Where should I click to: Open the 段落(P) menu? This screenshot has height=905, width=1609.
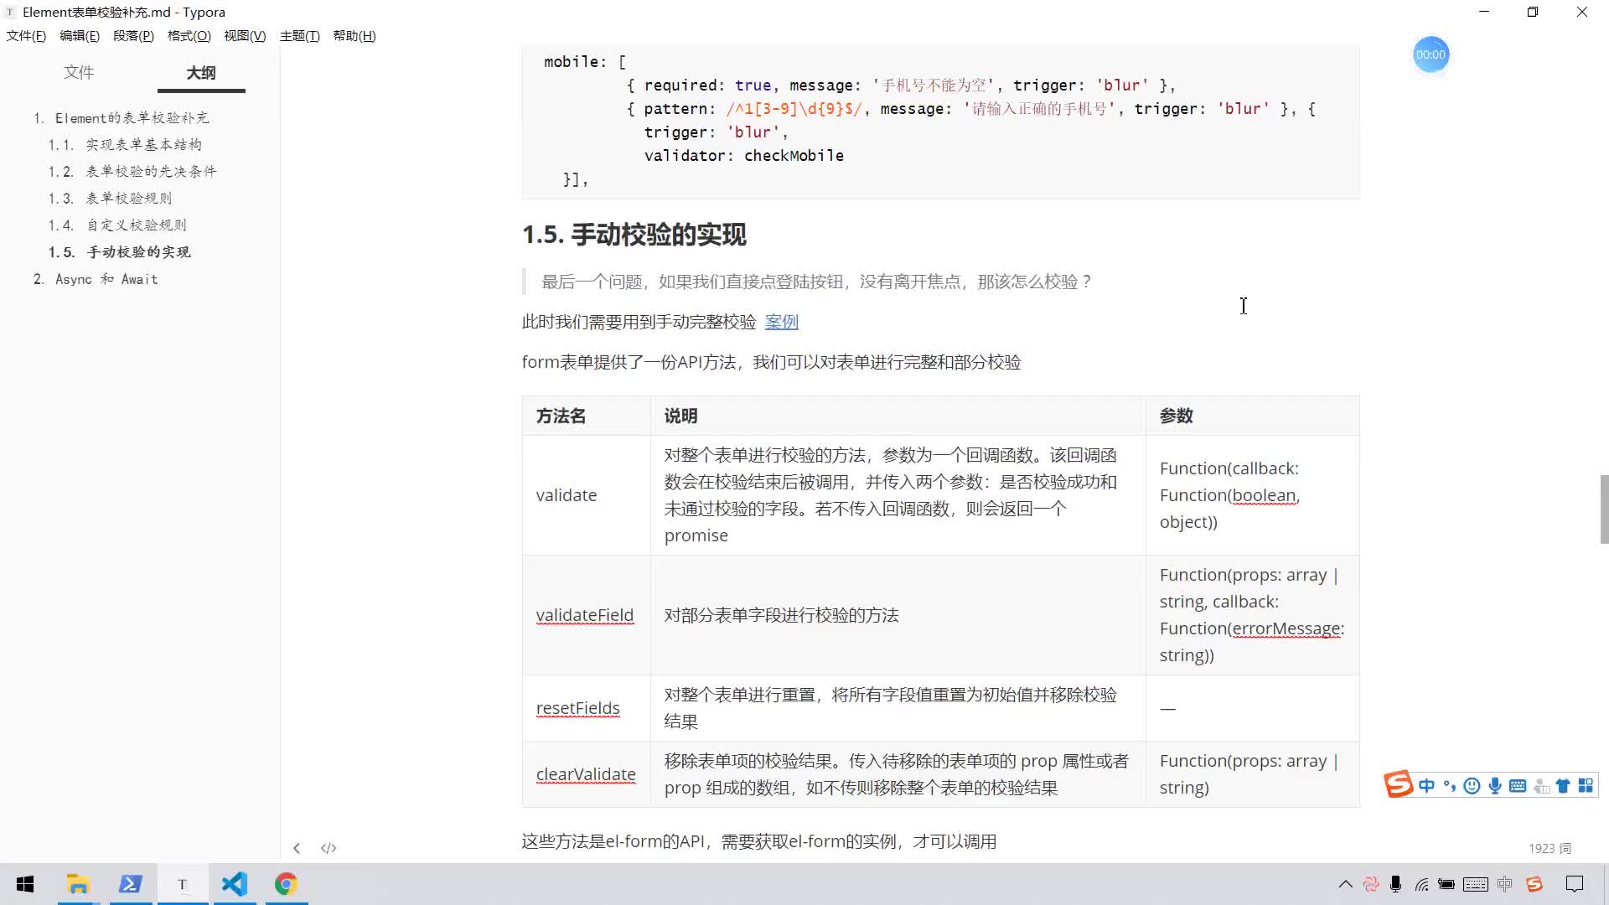tap(133, 36)
